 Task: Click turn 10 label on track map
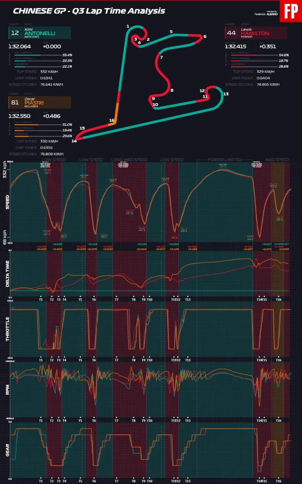155,104
